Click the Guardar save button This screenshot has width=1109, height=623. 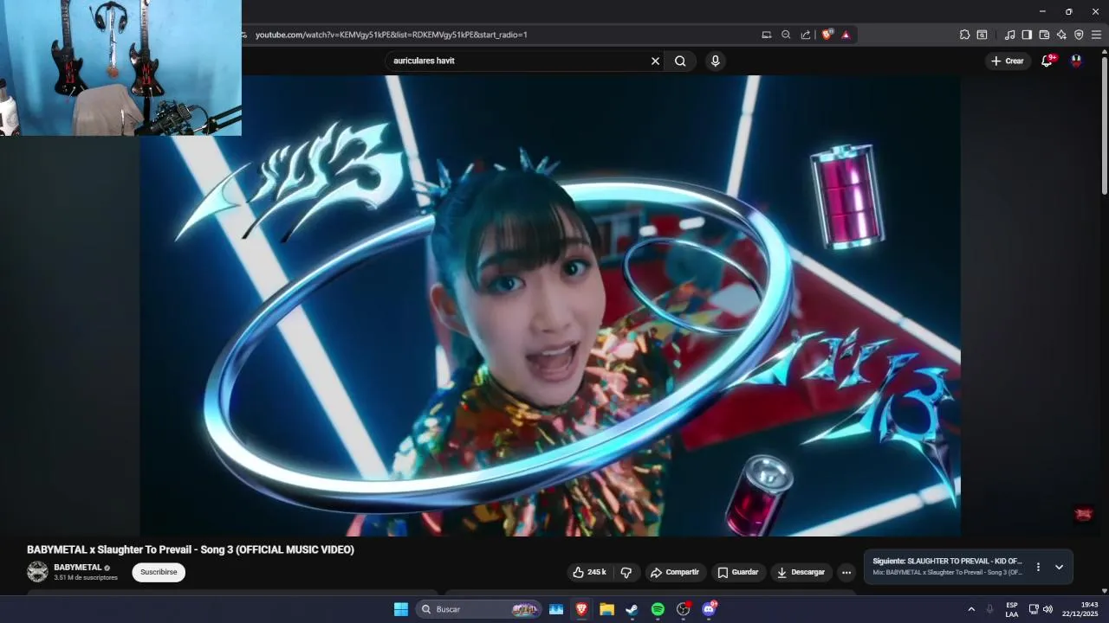(x=737, y=572)
